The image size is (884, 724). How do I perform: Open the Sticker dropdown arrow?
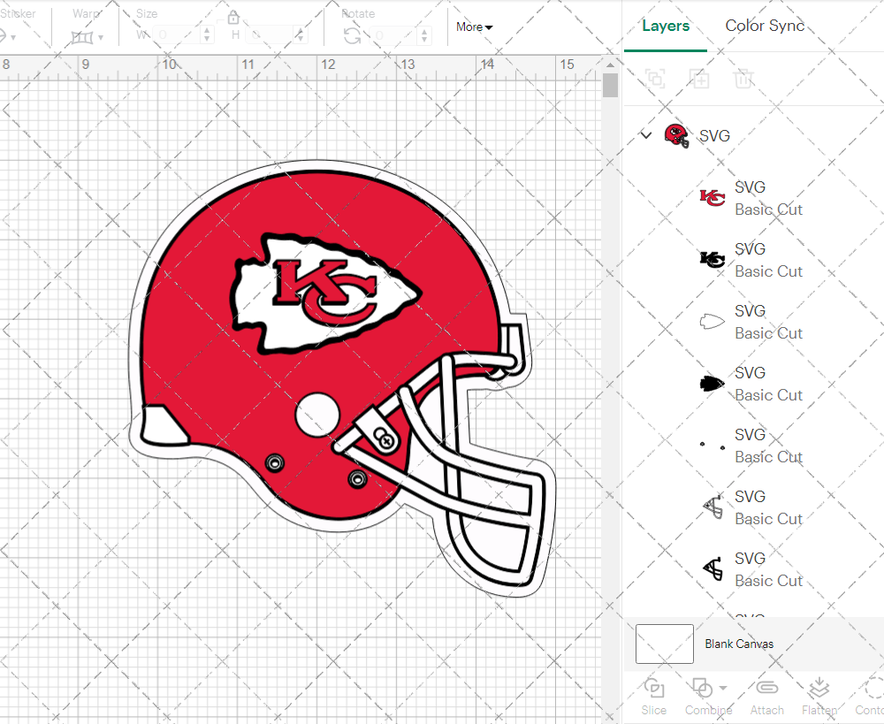(x=13, y=38)
